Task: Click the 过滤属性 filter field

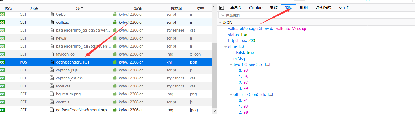Action: (317, 15)
